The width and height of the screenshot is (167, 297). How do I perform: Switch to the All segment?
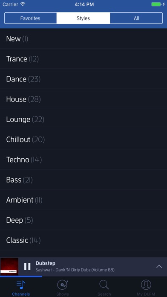point(136,18)
